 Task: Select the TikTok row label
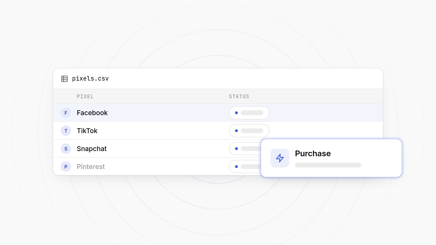tap(87, 131)
